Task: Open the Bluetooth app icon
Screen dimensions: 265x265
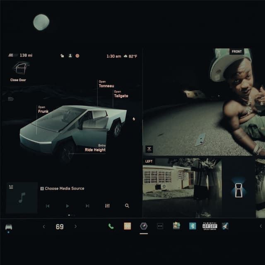Action: [193, 226]
